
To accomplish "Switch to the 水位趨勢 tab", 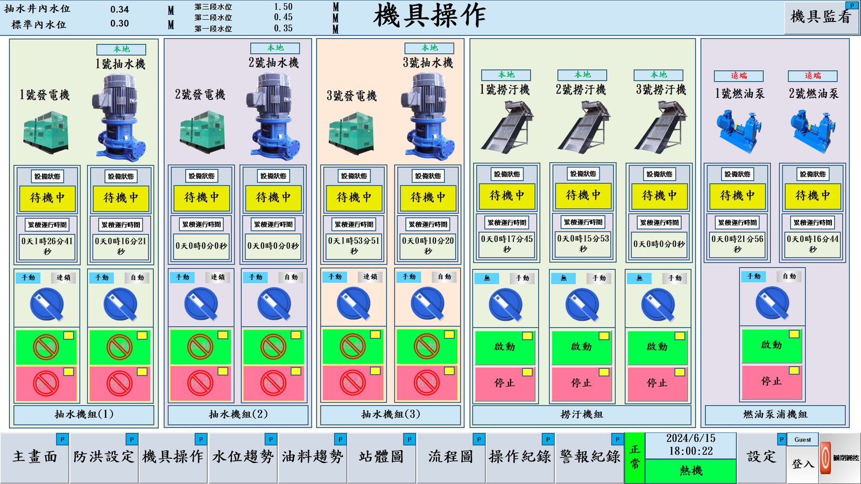I will pos(243,458).
